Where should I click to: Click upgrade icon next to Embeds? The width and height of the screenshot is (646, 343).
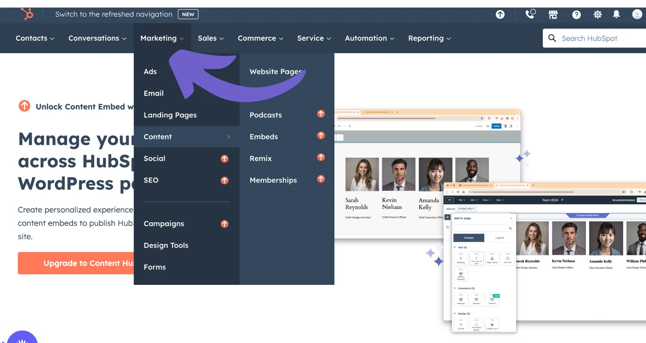pos(321,135)
